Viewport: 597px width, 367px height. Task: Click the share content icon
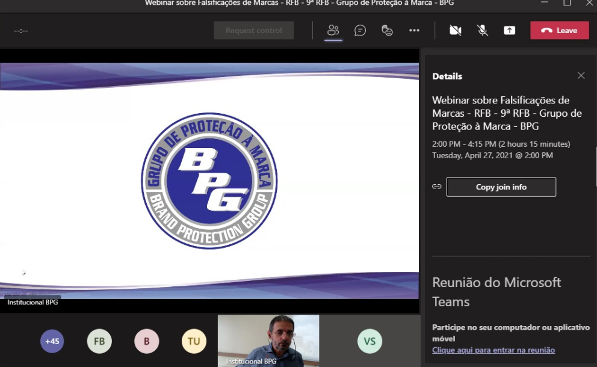tap(509, 31)
